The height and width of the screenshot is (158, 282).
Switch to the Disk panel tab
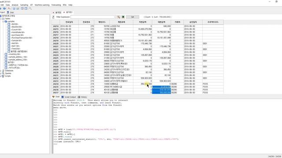point(10,12)
